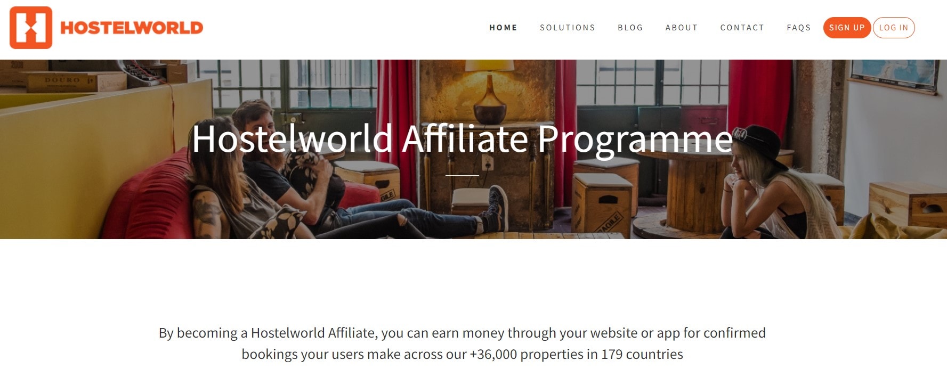Click the '+36,000 properties in 179 countries' text
The image size is (947, 385).
(x=576, y=354)
